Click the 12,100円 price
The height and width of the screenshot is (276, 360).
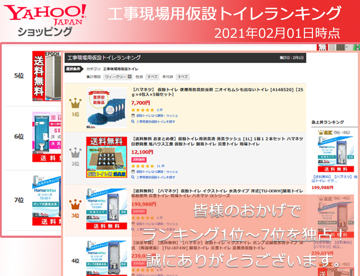coord(142,152)
